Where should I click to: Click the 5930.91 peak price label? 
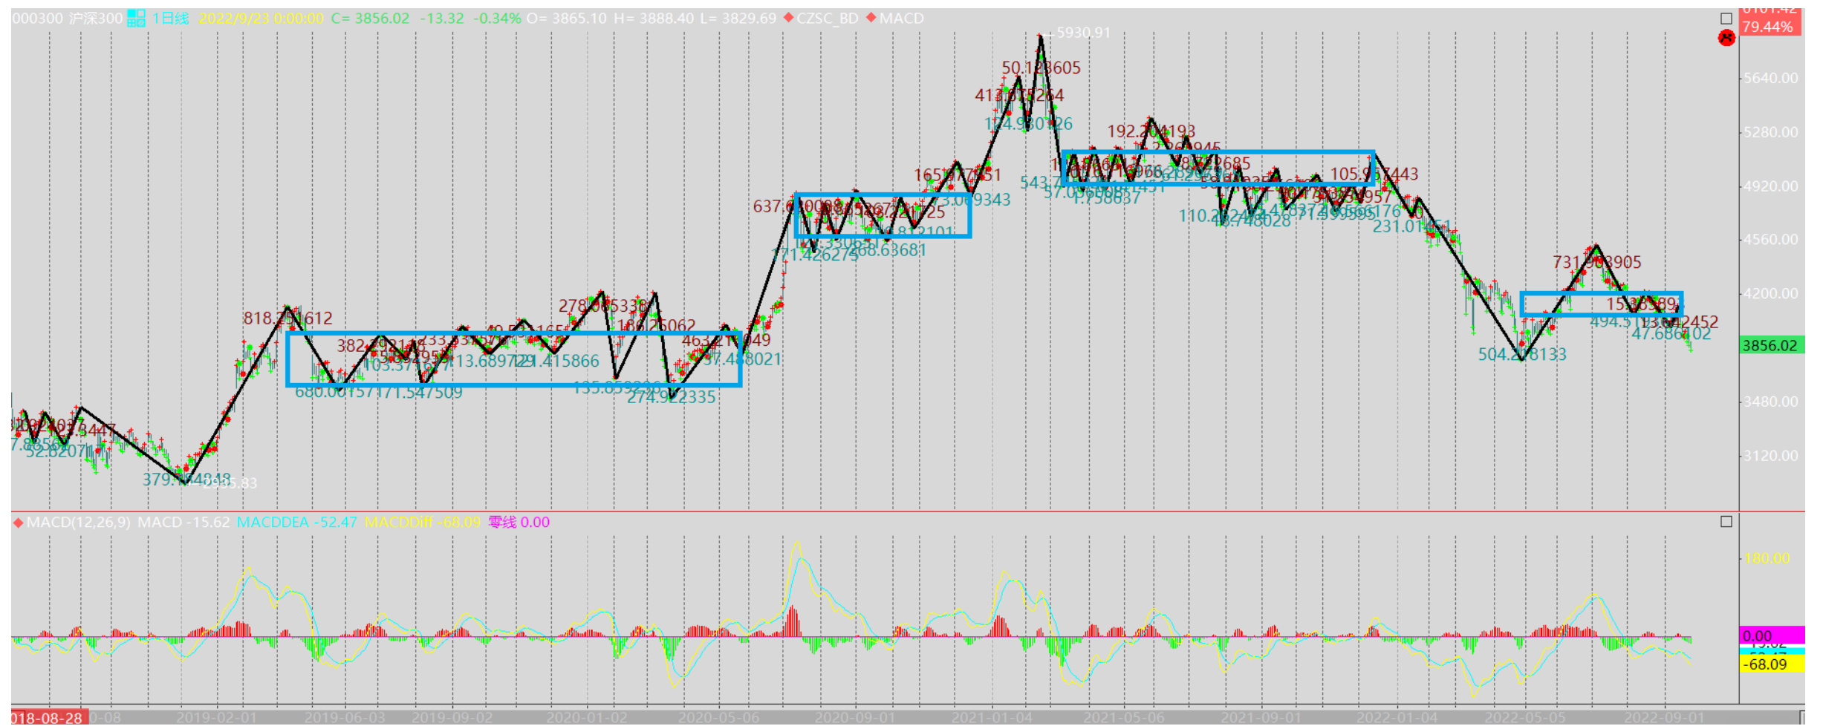click(x=1082, y=33)
